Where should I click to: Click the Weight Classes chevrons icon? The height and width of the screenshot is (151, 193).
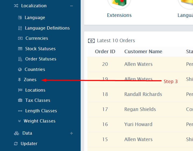tap(19, 121)
